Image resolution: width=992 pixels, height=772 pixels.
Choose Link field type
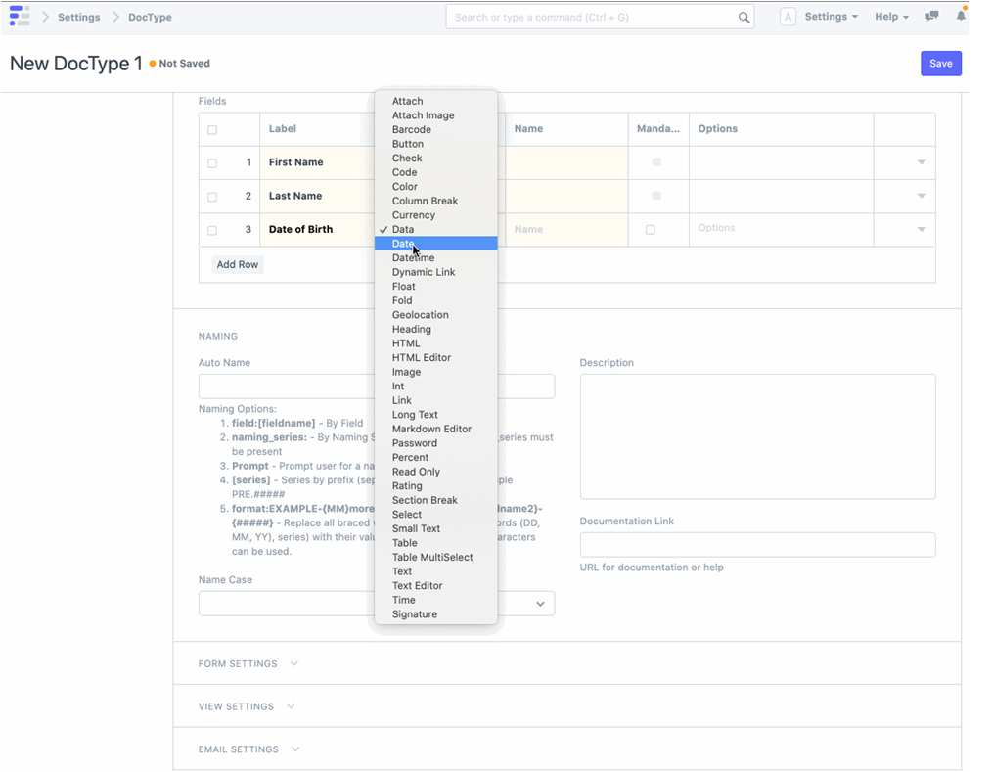(436, 400)
